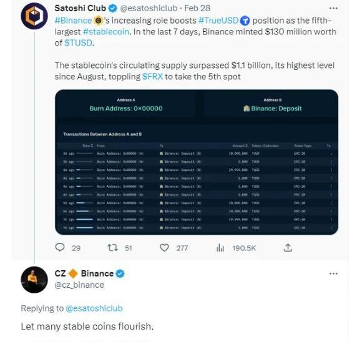Open the reply icon with 29 comments
The image size is (362, 342).
pos(60,248)
